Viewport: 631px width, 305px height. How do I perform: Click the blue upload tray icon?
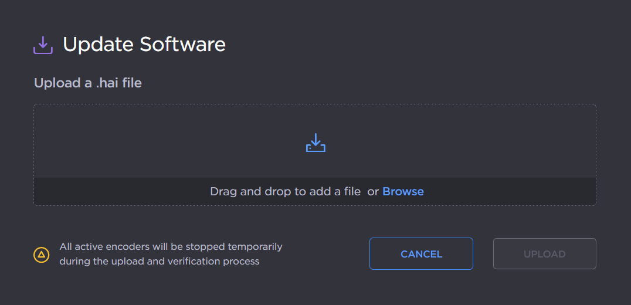[315, 143]
